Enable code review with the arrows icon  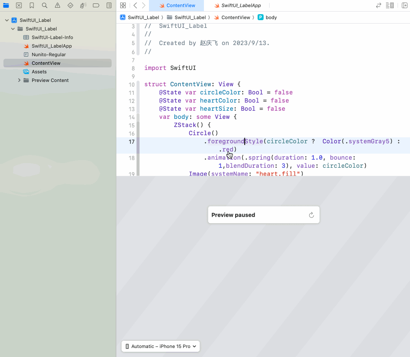378,6
